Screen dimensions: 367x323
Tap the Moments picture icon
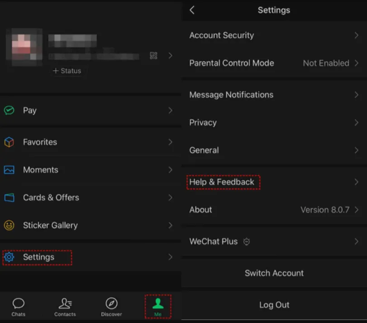[x=9, y=170]
